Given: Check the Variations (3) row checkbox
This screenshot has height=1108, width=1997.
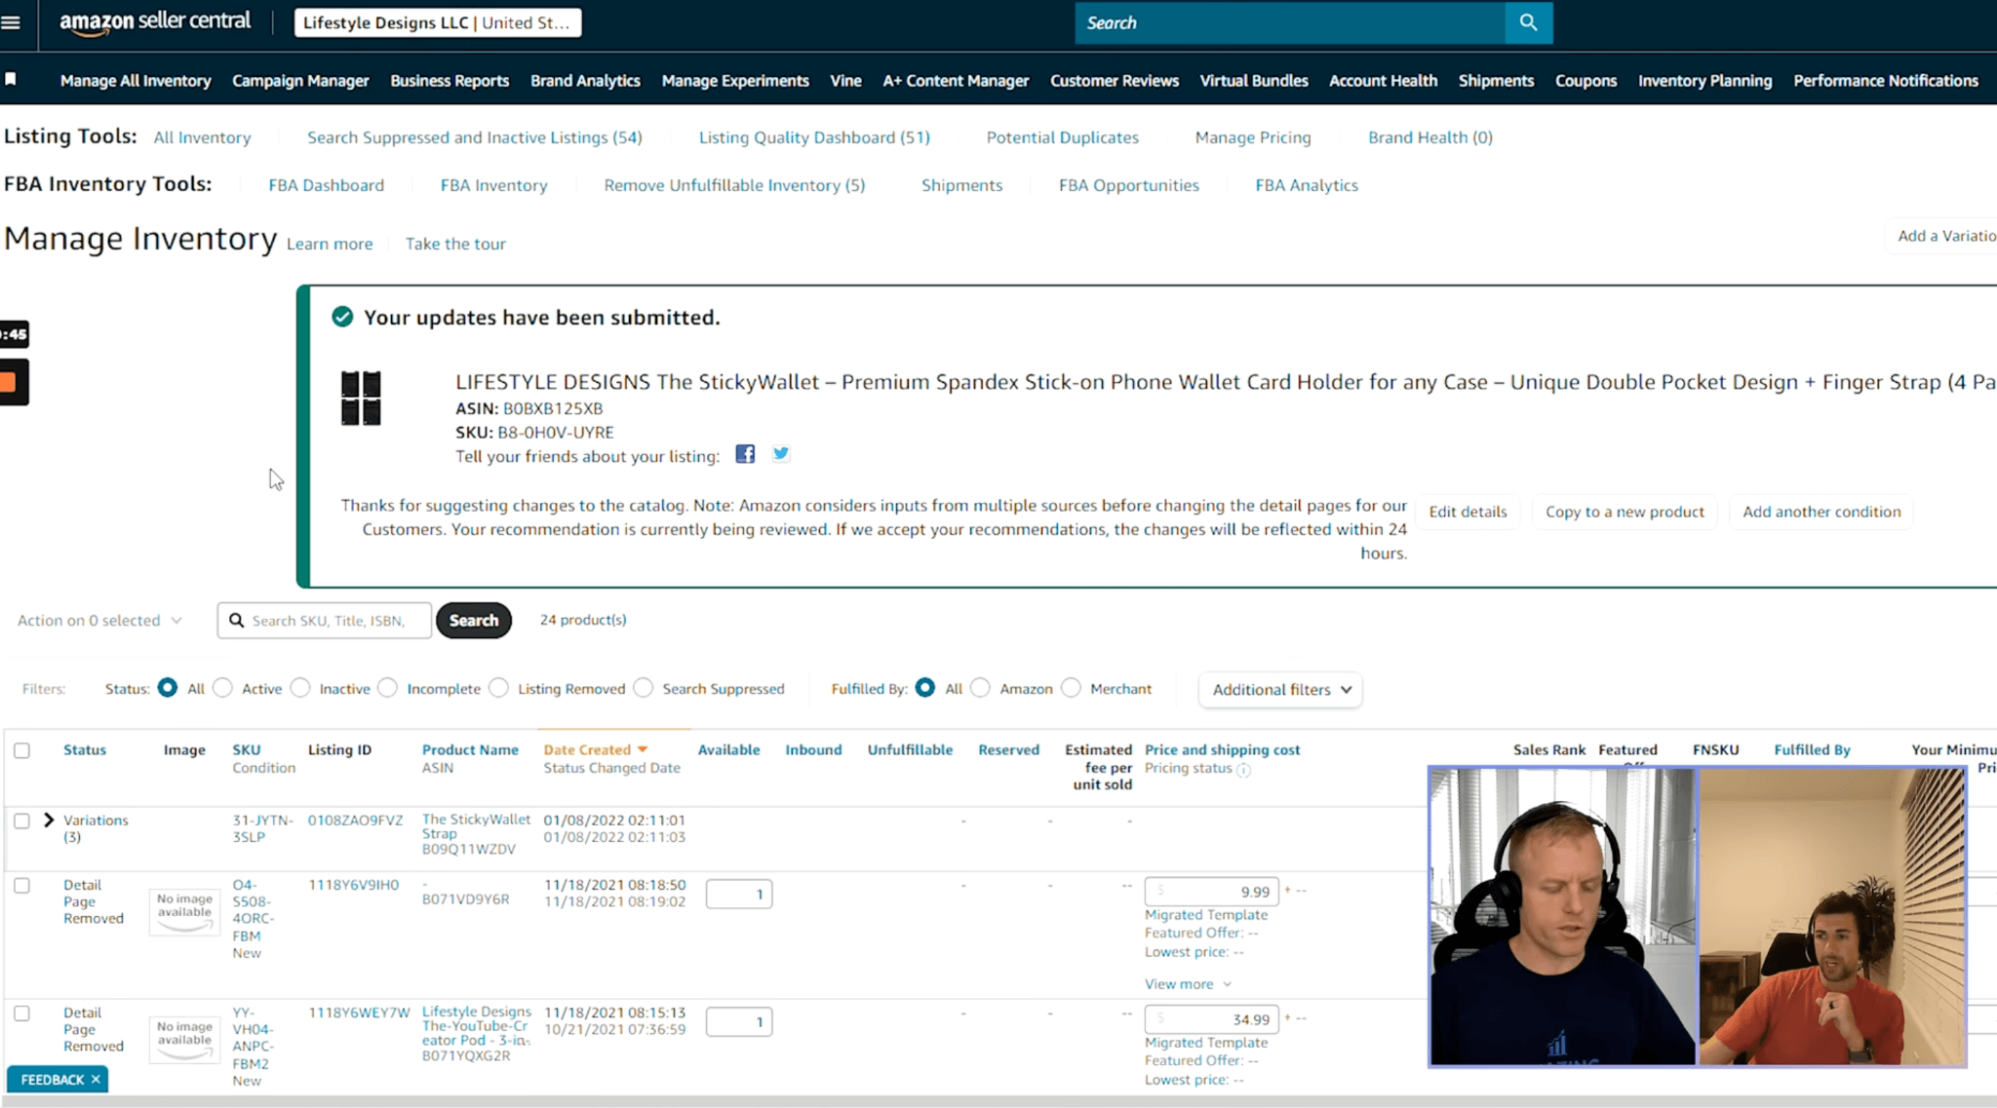Looking at the screenshot, I should point(22,821).
